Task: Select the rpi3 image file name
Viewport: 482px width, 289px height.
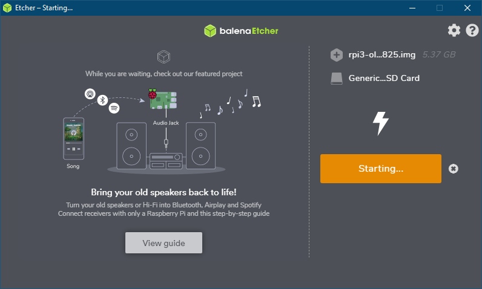Action: pos(381,55)
